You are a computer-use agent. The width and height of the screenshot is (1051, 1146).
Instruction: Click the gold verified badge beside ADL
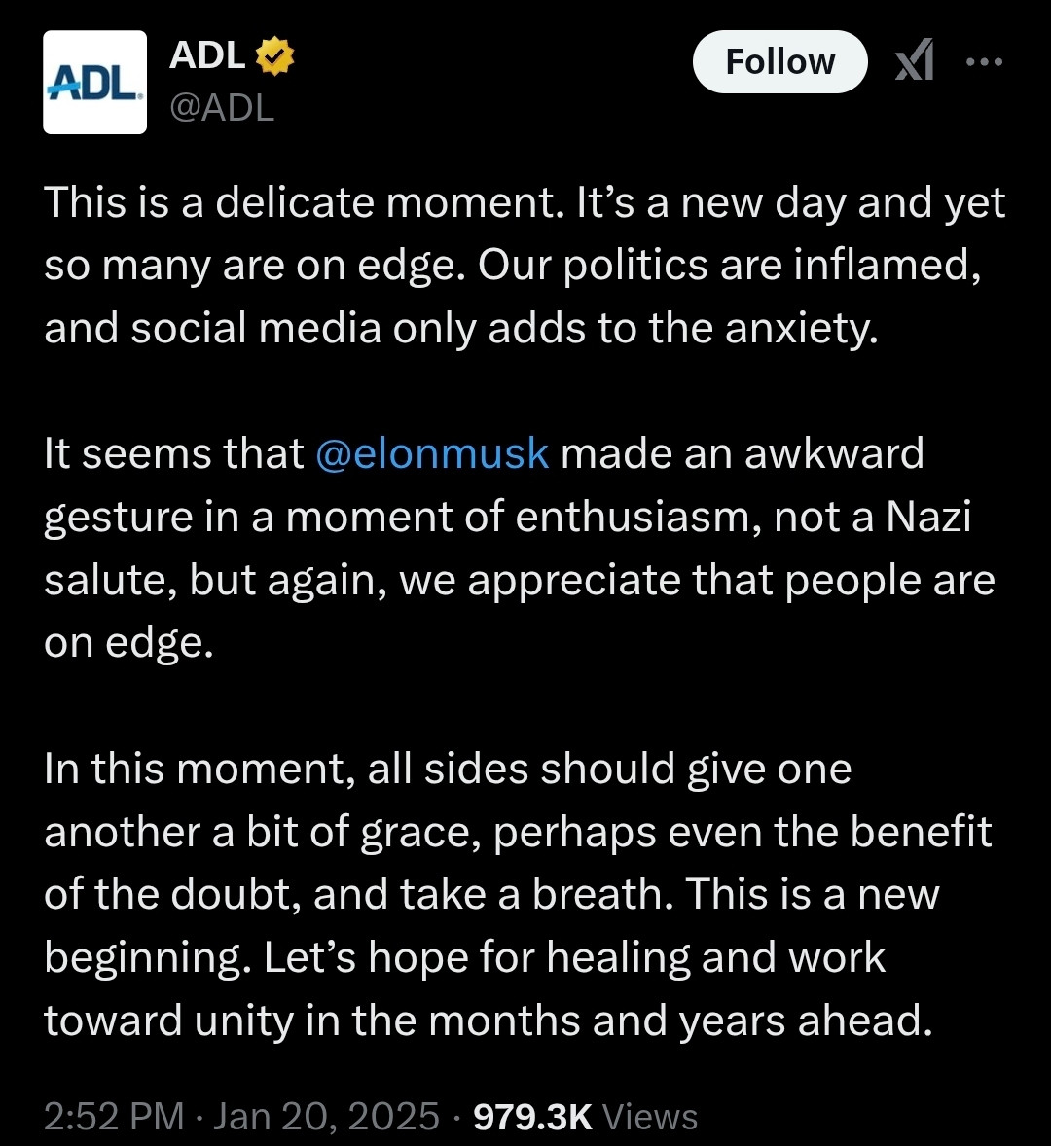(x=274, y=56)
